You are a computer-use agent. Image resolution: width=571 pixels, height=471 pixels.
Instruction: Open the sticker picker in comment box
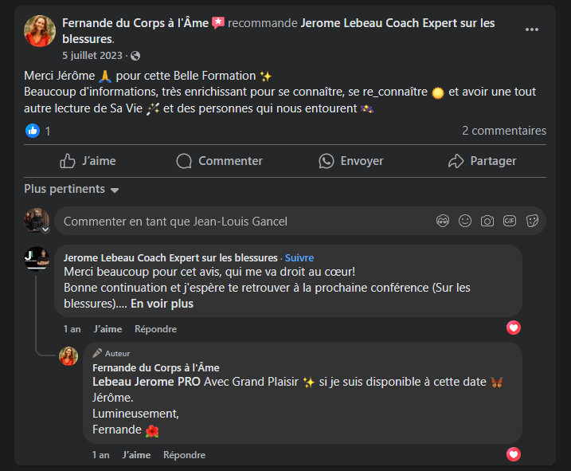point(532,221)
